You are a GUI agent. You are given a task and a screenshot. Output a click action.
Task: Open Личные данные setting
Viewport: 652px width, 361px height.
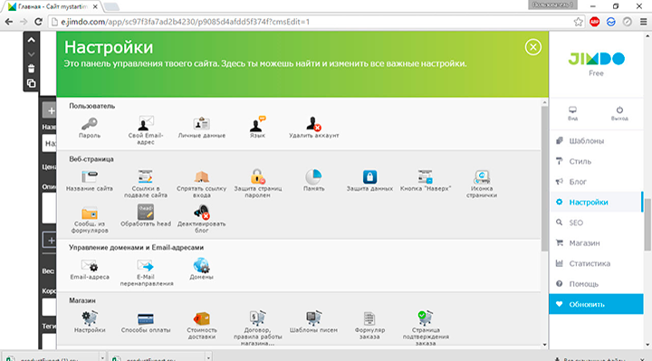pos(202,127)
